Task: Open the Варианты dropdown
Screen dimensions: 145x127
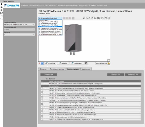Action: coord(19,34)
